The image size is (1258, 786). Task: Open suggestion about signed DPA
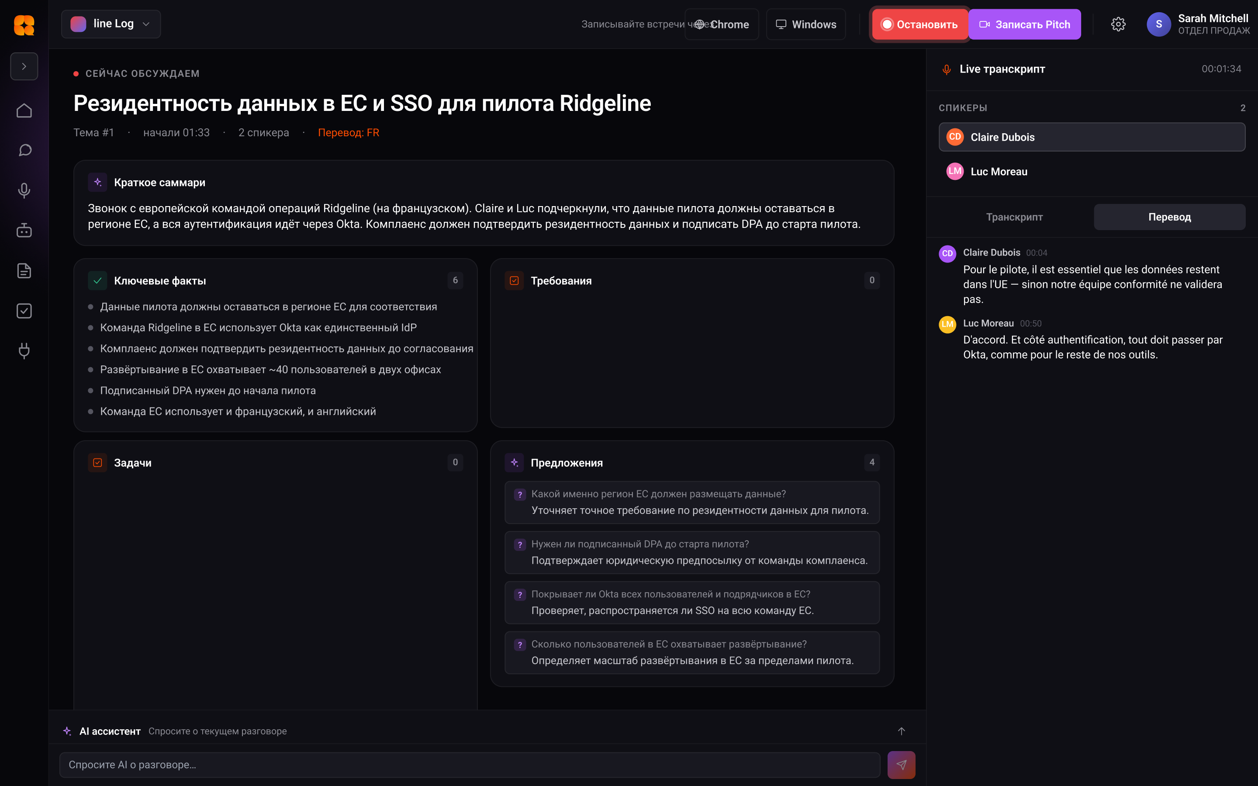pyautogui.click(x=692, y=552)
